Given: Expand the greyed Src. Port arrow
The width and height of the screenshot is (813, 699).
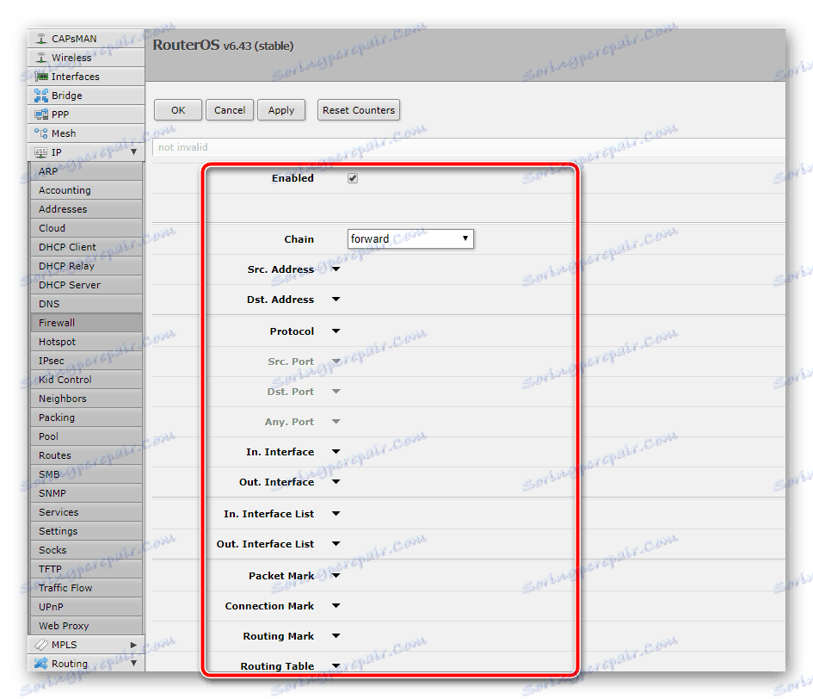Looking at the screenshot, I should (x=336, y=362).
